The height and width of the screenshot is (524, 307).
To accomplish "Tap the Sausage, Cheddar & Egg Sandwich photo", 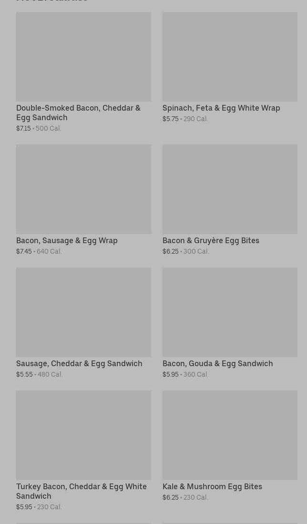I will [83, 312].
